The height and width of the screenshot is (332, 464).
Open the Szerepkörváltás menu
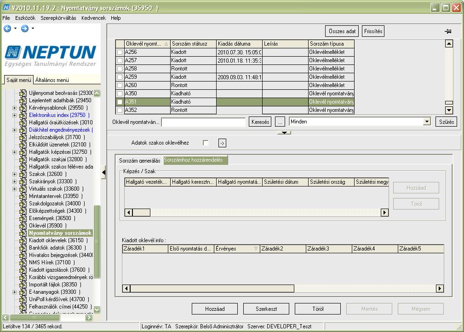coord(58,18)
